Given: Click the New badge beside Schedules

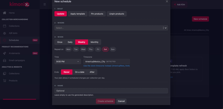Looking at the screenshot, I should (35, 40).
